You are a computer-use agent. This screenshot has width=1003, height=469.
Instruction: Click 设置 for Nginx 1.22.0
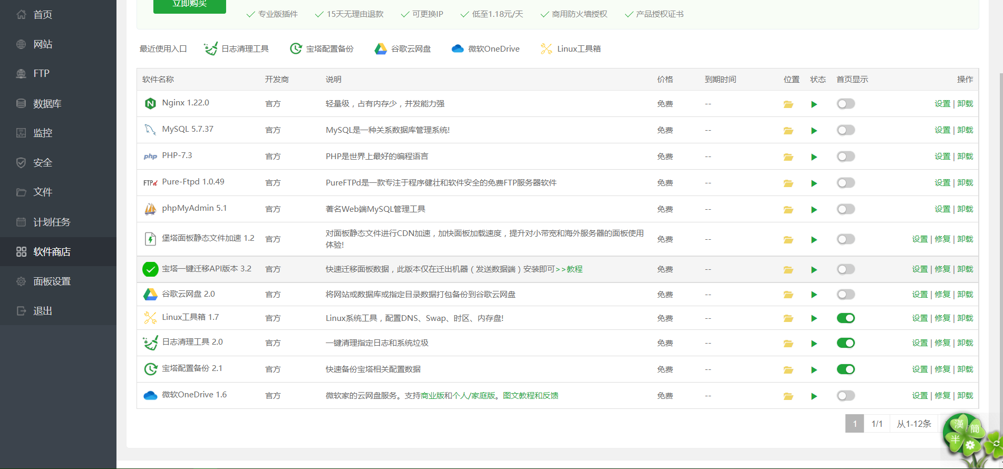pyautogui.click(x=942, y=104)
